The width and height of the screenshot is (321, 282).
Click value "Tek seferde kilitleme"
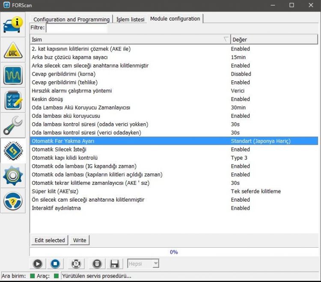256,191
